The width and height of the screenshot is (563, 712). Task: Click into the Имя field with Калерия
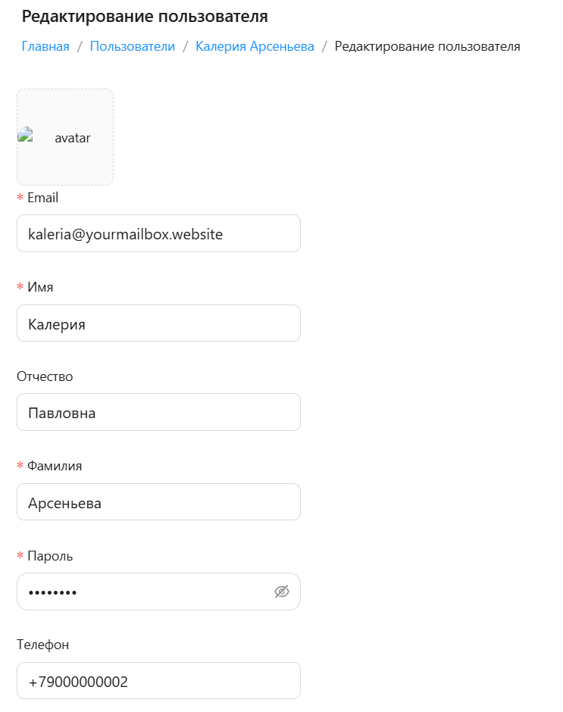coord(158,323)
